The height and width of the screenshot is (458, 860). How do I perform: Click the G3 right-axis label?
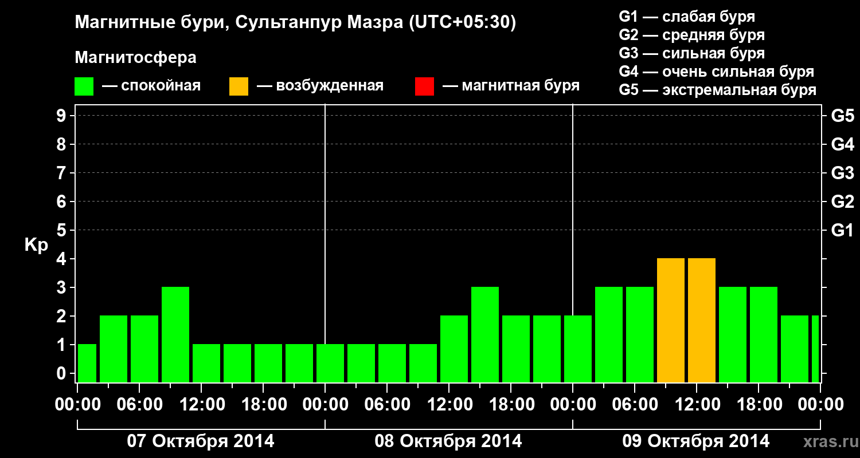coord(842,173)
